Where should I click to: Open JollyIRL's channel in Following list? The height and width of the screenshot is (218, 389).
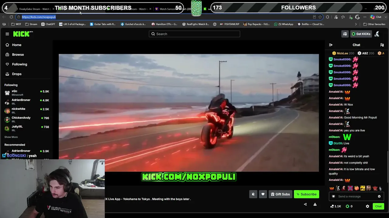27,128
